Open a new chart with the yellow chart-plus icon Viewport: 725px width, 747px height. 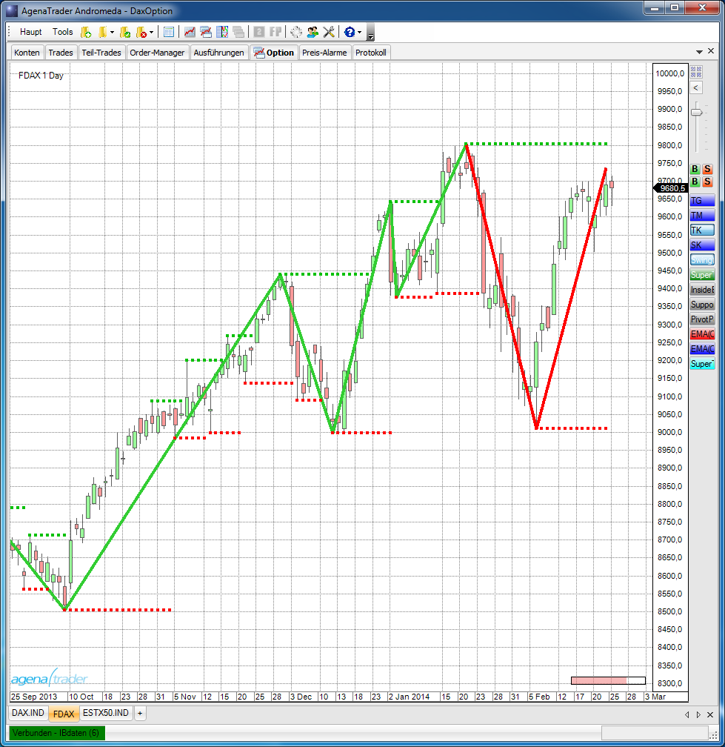click(x=87, y=32)
